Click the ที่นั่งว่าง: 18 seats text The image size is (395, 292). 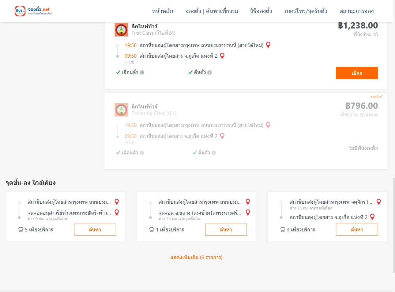pos(365,34)
